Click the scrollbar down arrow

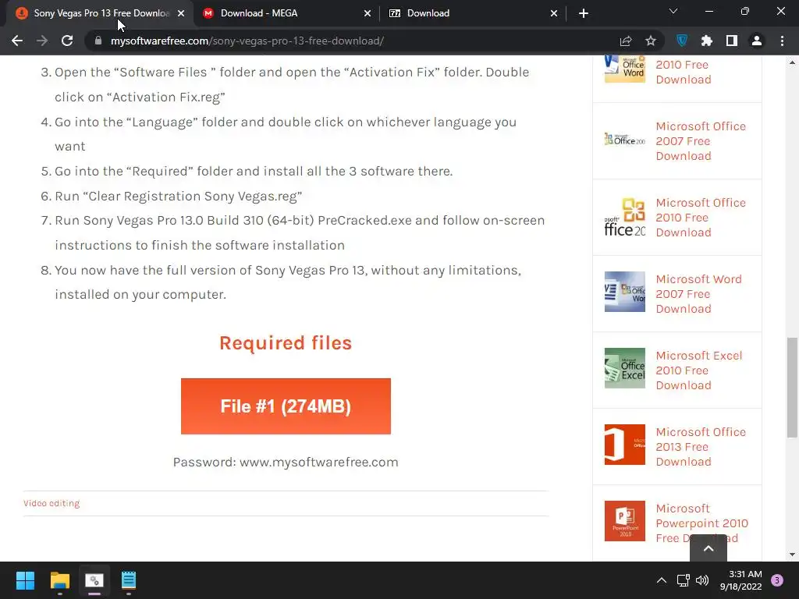[792, 555]
